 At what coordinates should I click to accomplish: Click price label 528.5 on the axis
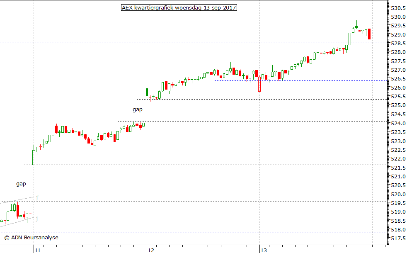(x=398, y=44)
